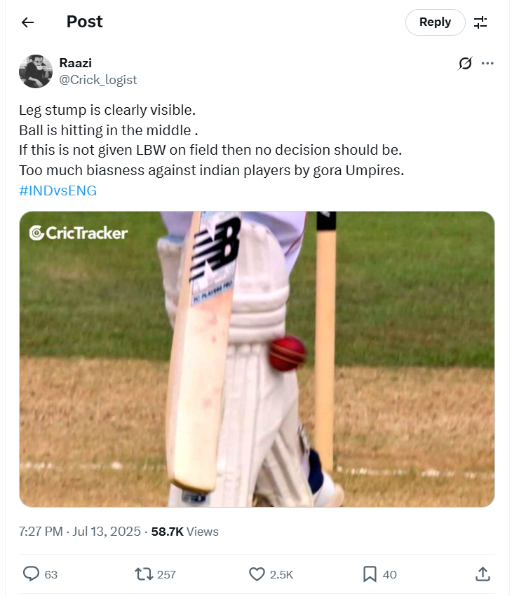Toggle the bookmark icon

coord(370,574)
